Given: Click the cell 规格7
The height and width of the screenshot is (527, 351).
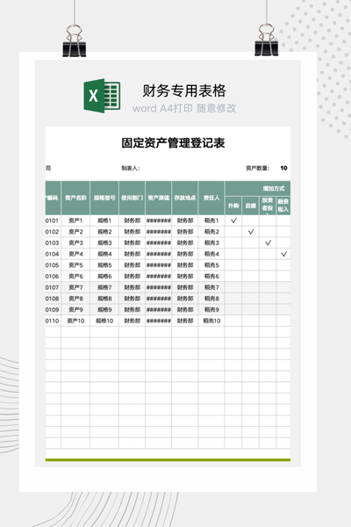Looking at the screenshot, I should [x=104, y=287].
